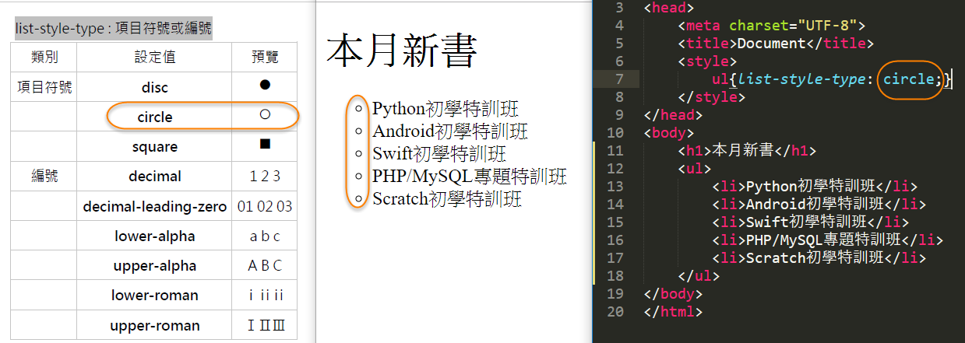Click the 'square' setting value cell
This screenshot has height=343, width=965.
[x=154, y=147]
